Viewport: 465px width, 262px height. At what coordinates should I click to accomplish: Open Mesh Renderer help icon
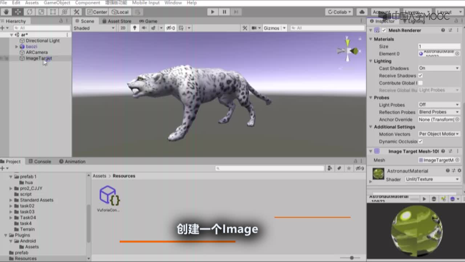coord(443,30)
